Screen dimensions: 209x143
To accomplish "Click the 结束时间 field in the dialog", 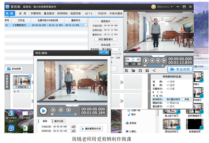I will (x=62, y=131).
